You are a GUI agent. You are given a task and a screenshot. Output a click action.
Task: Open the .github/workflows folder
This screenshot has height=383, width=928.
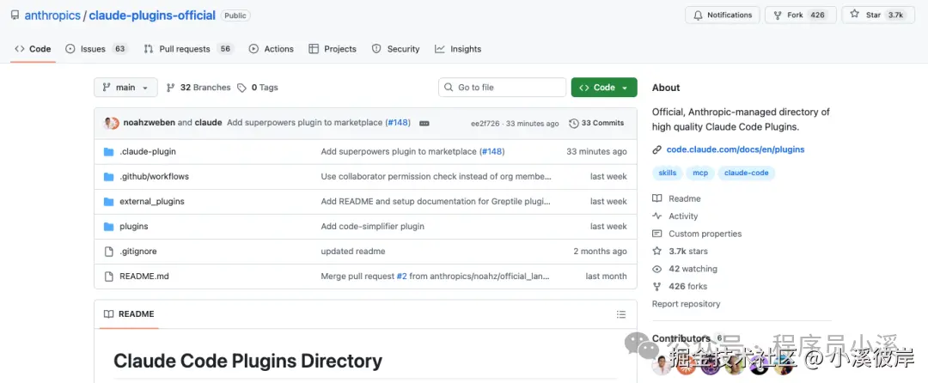[x=154, y=177]
